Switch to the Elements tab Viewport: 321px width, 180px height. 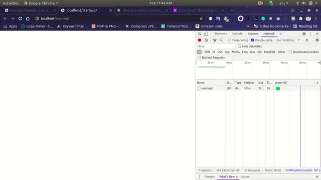point(221,33)
